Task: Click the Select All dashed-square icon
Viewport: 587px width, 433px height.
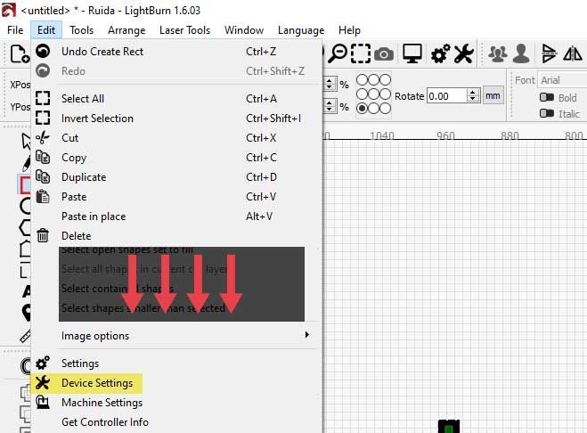Action: point(43,98)
